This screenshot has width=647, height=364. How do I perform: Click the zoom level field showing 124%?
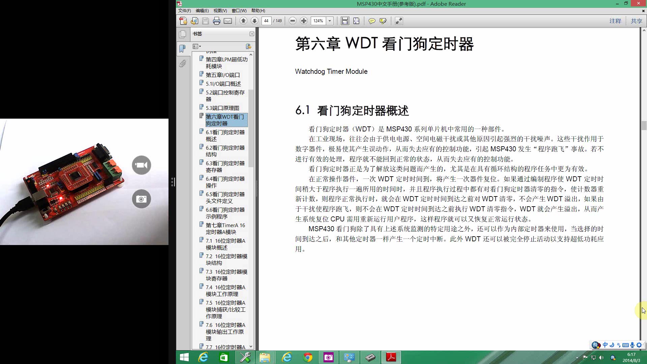pos(318,21)
